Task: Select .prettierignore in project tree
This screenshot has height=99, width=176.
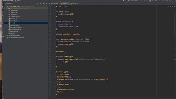Action: (x=15, y=17)
